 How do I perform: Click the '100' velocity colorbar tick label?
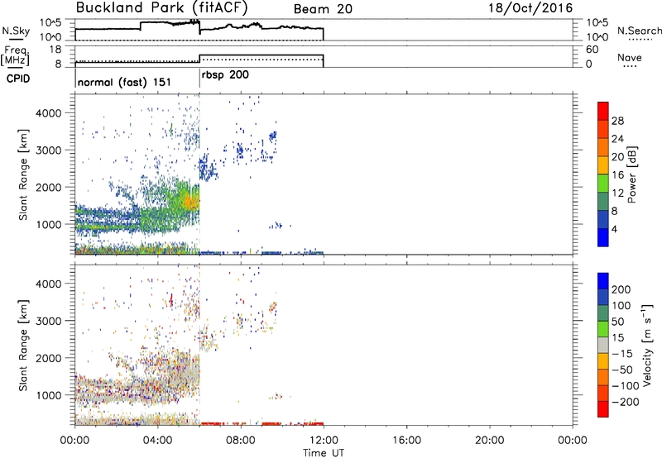621,305
